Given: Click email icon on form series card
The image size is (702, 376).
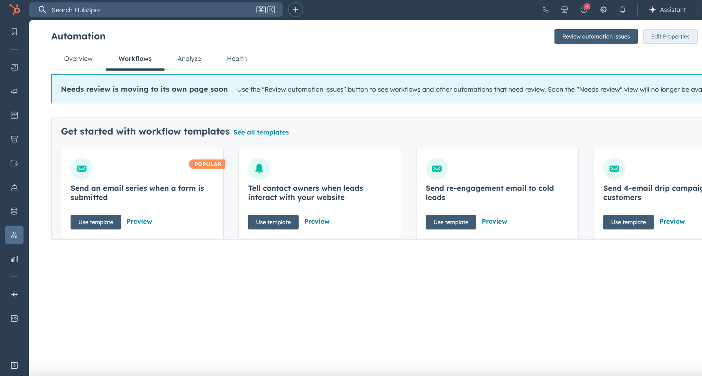Looking at the screenshot, I should click(81, 169).
